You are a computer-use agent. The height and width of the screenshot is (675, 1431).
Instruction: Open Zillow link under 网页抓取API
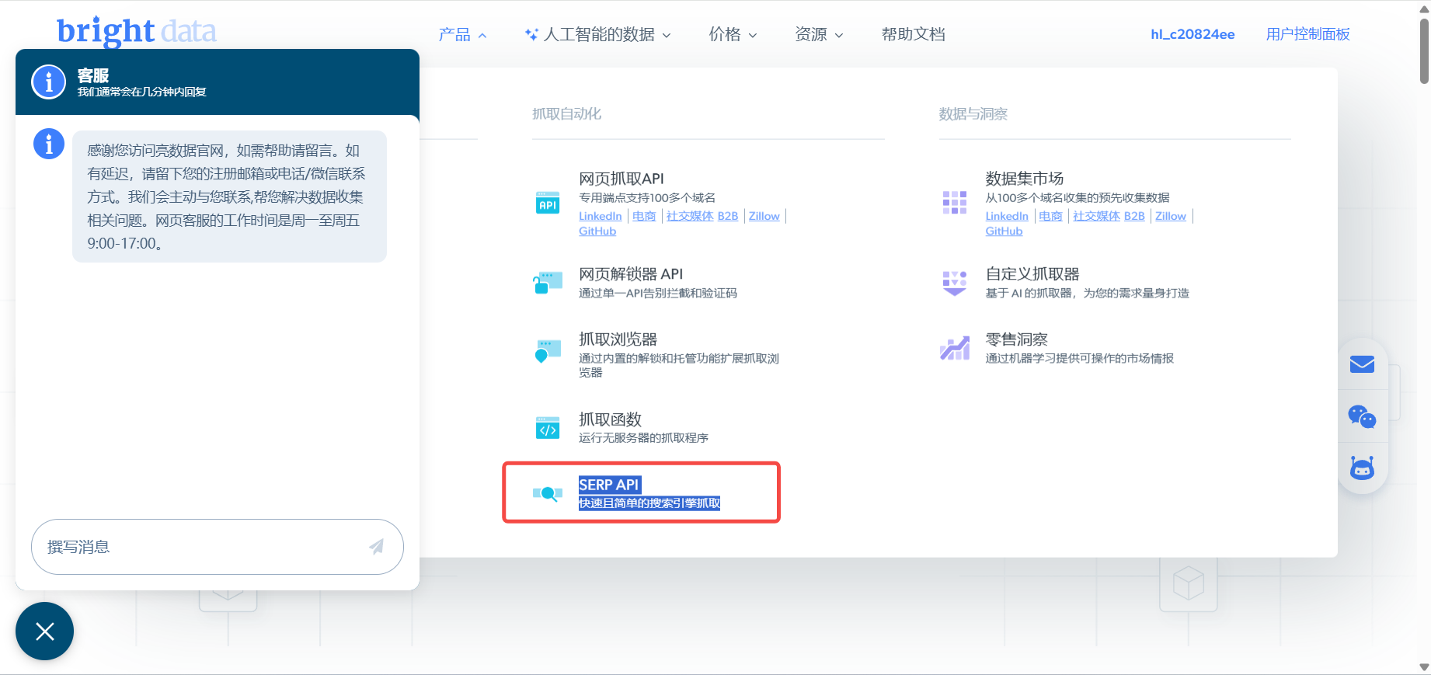(x=764, y=216)
